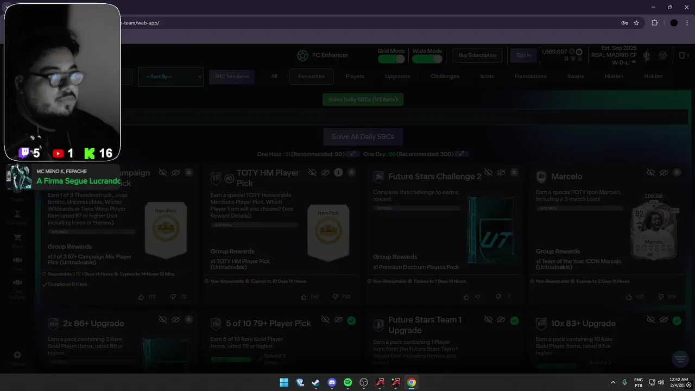Select the Foundations tab
The image size is (695, 391).
tap(530, 77)
